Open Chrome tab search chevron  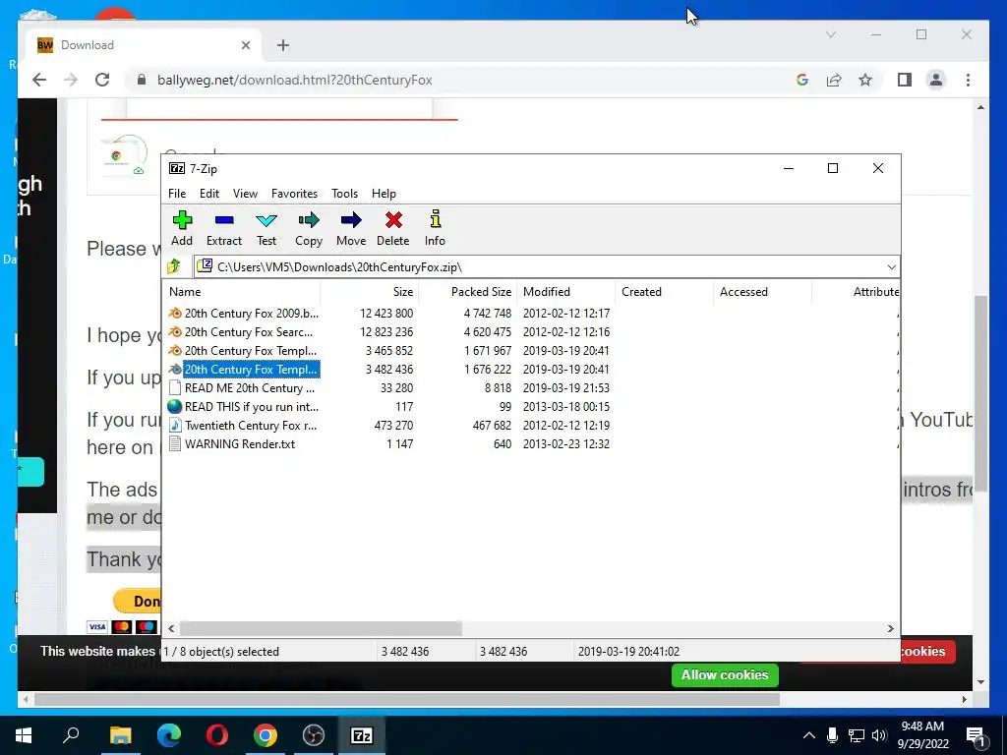click(x=830, y=34)
